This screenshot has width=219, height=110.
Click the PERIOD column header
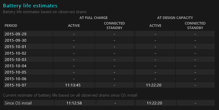[x=11, y=26]
